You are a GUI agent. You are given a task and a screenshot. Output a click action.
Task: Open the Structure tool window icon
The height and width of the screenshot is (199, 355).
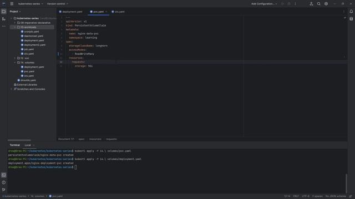(x=4, y=19)
